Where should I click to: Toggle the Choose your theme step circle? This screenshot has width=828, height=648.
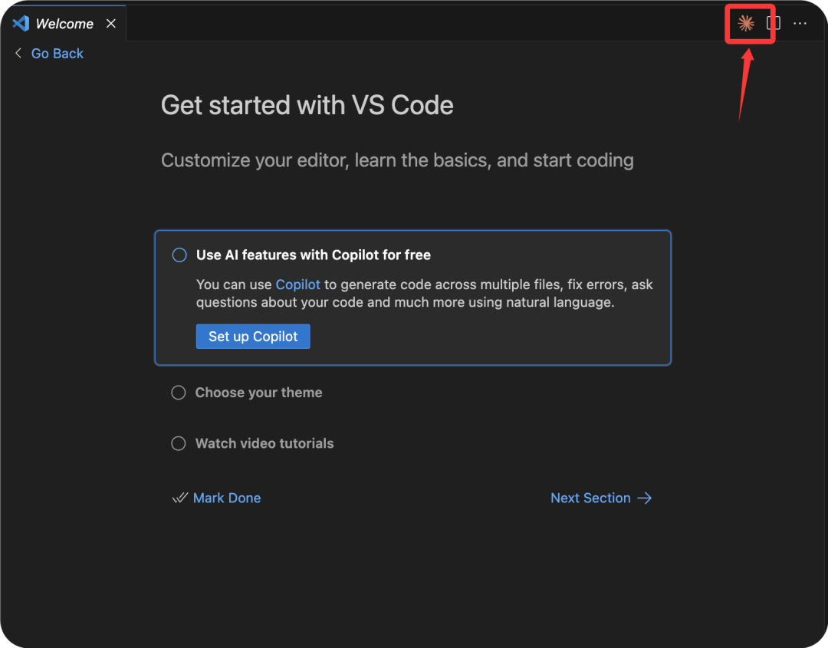[179, 393]
